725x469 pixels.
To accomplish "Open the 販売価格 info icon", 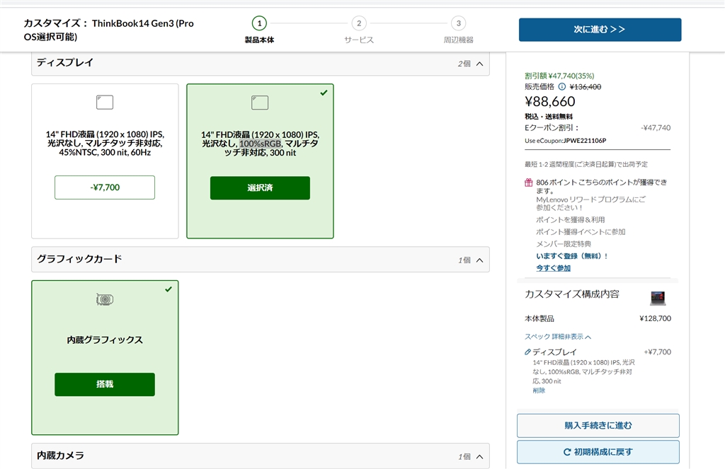I will click(561, 86).
